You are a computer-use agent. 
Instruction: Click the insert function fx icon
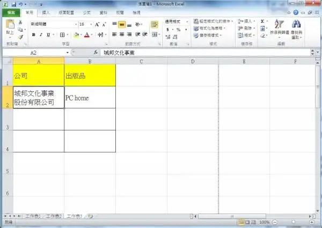[x=96, y=53]
